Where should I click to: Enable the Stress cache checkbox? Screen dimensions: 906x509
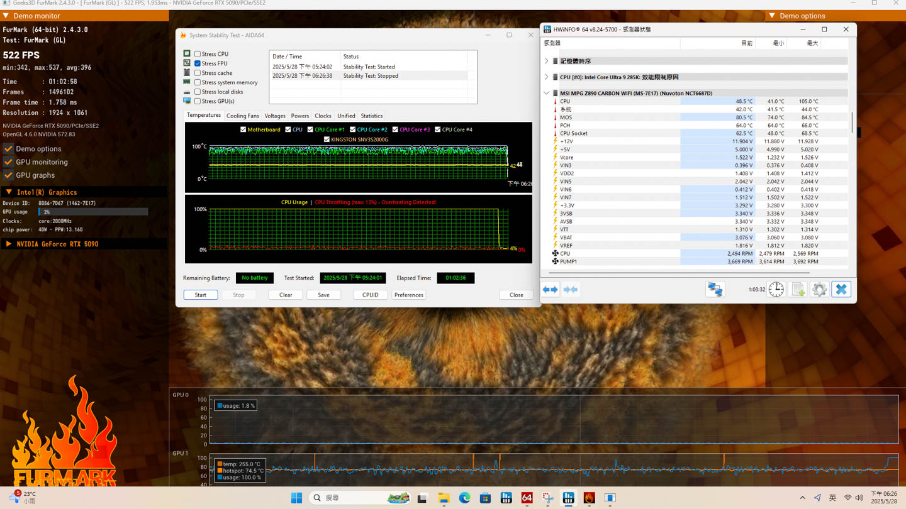pos(198,73)
